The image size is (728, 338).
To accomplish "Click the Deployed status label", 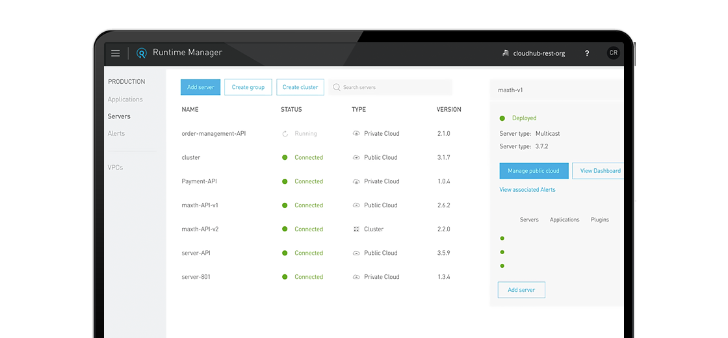I will click(524, 118).
